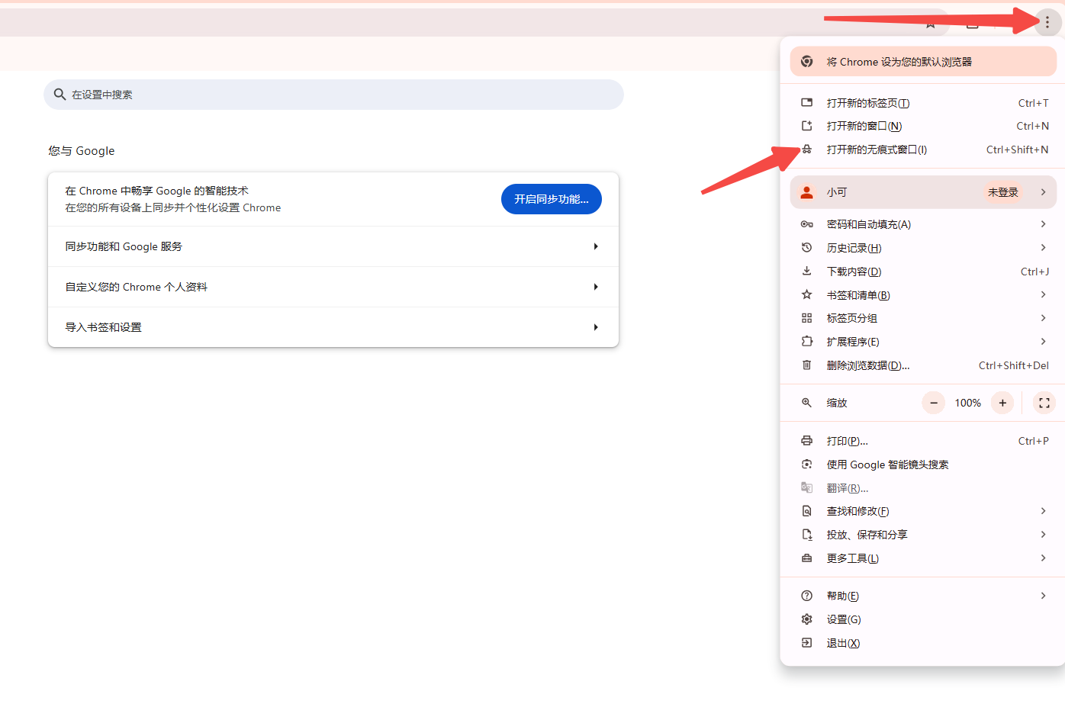Expand 密码和自动填充 submenu chevron

pyautogui.click(x=1043, y=224)
